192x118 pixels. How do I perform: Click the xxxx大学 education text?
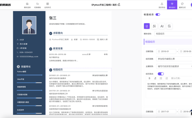pos(86,54)
